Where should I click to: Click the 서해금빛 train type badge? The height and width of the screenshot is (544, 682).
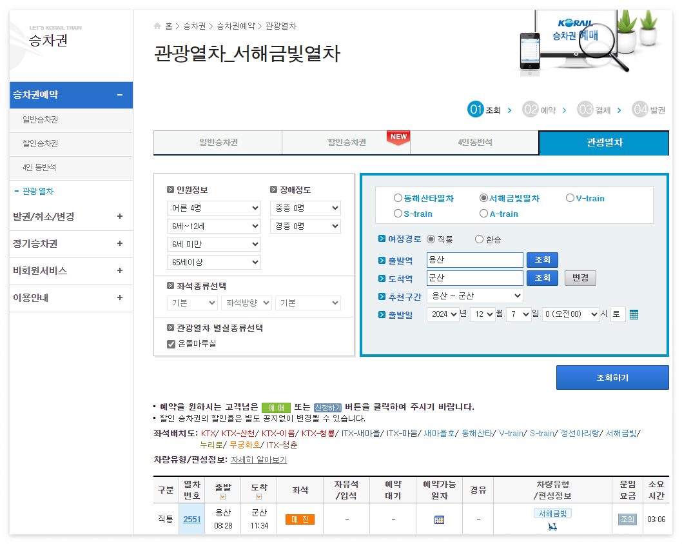(552, 514)
